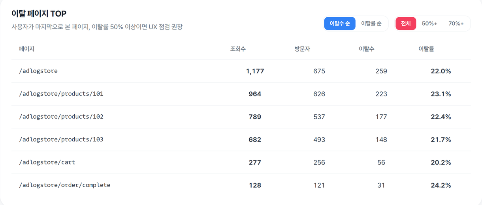
Task: Open the /adlogstore/products/102 row
Action: coord(241,117)
